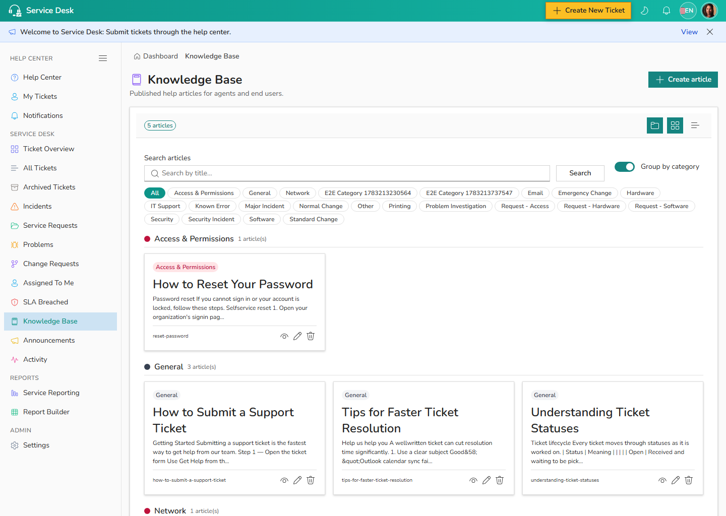Filter by Security Incident chip
This screenshot has height=516, width=726.
click(211, 219)
